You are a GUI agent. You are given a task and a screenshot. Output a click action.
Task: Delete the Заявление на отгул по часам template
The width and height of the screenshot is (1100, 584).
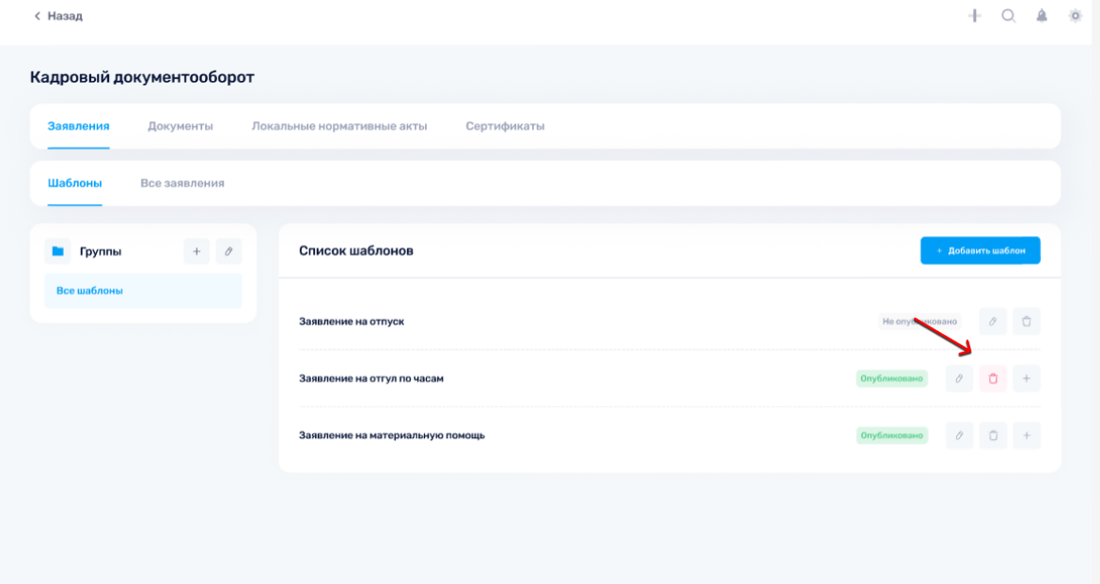[x=993, y=379]
